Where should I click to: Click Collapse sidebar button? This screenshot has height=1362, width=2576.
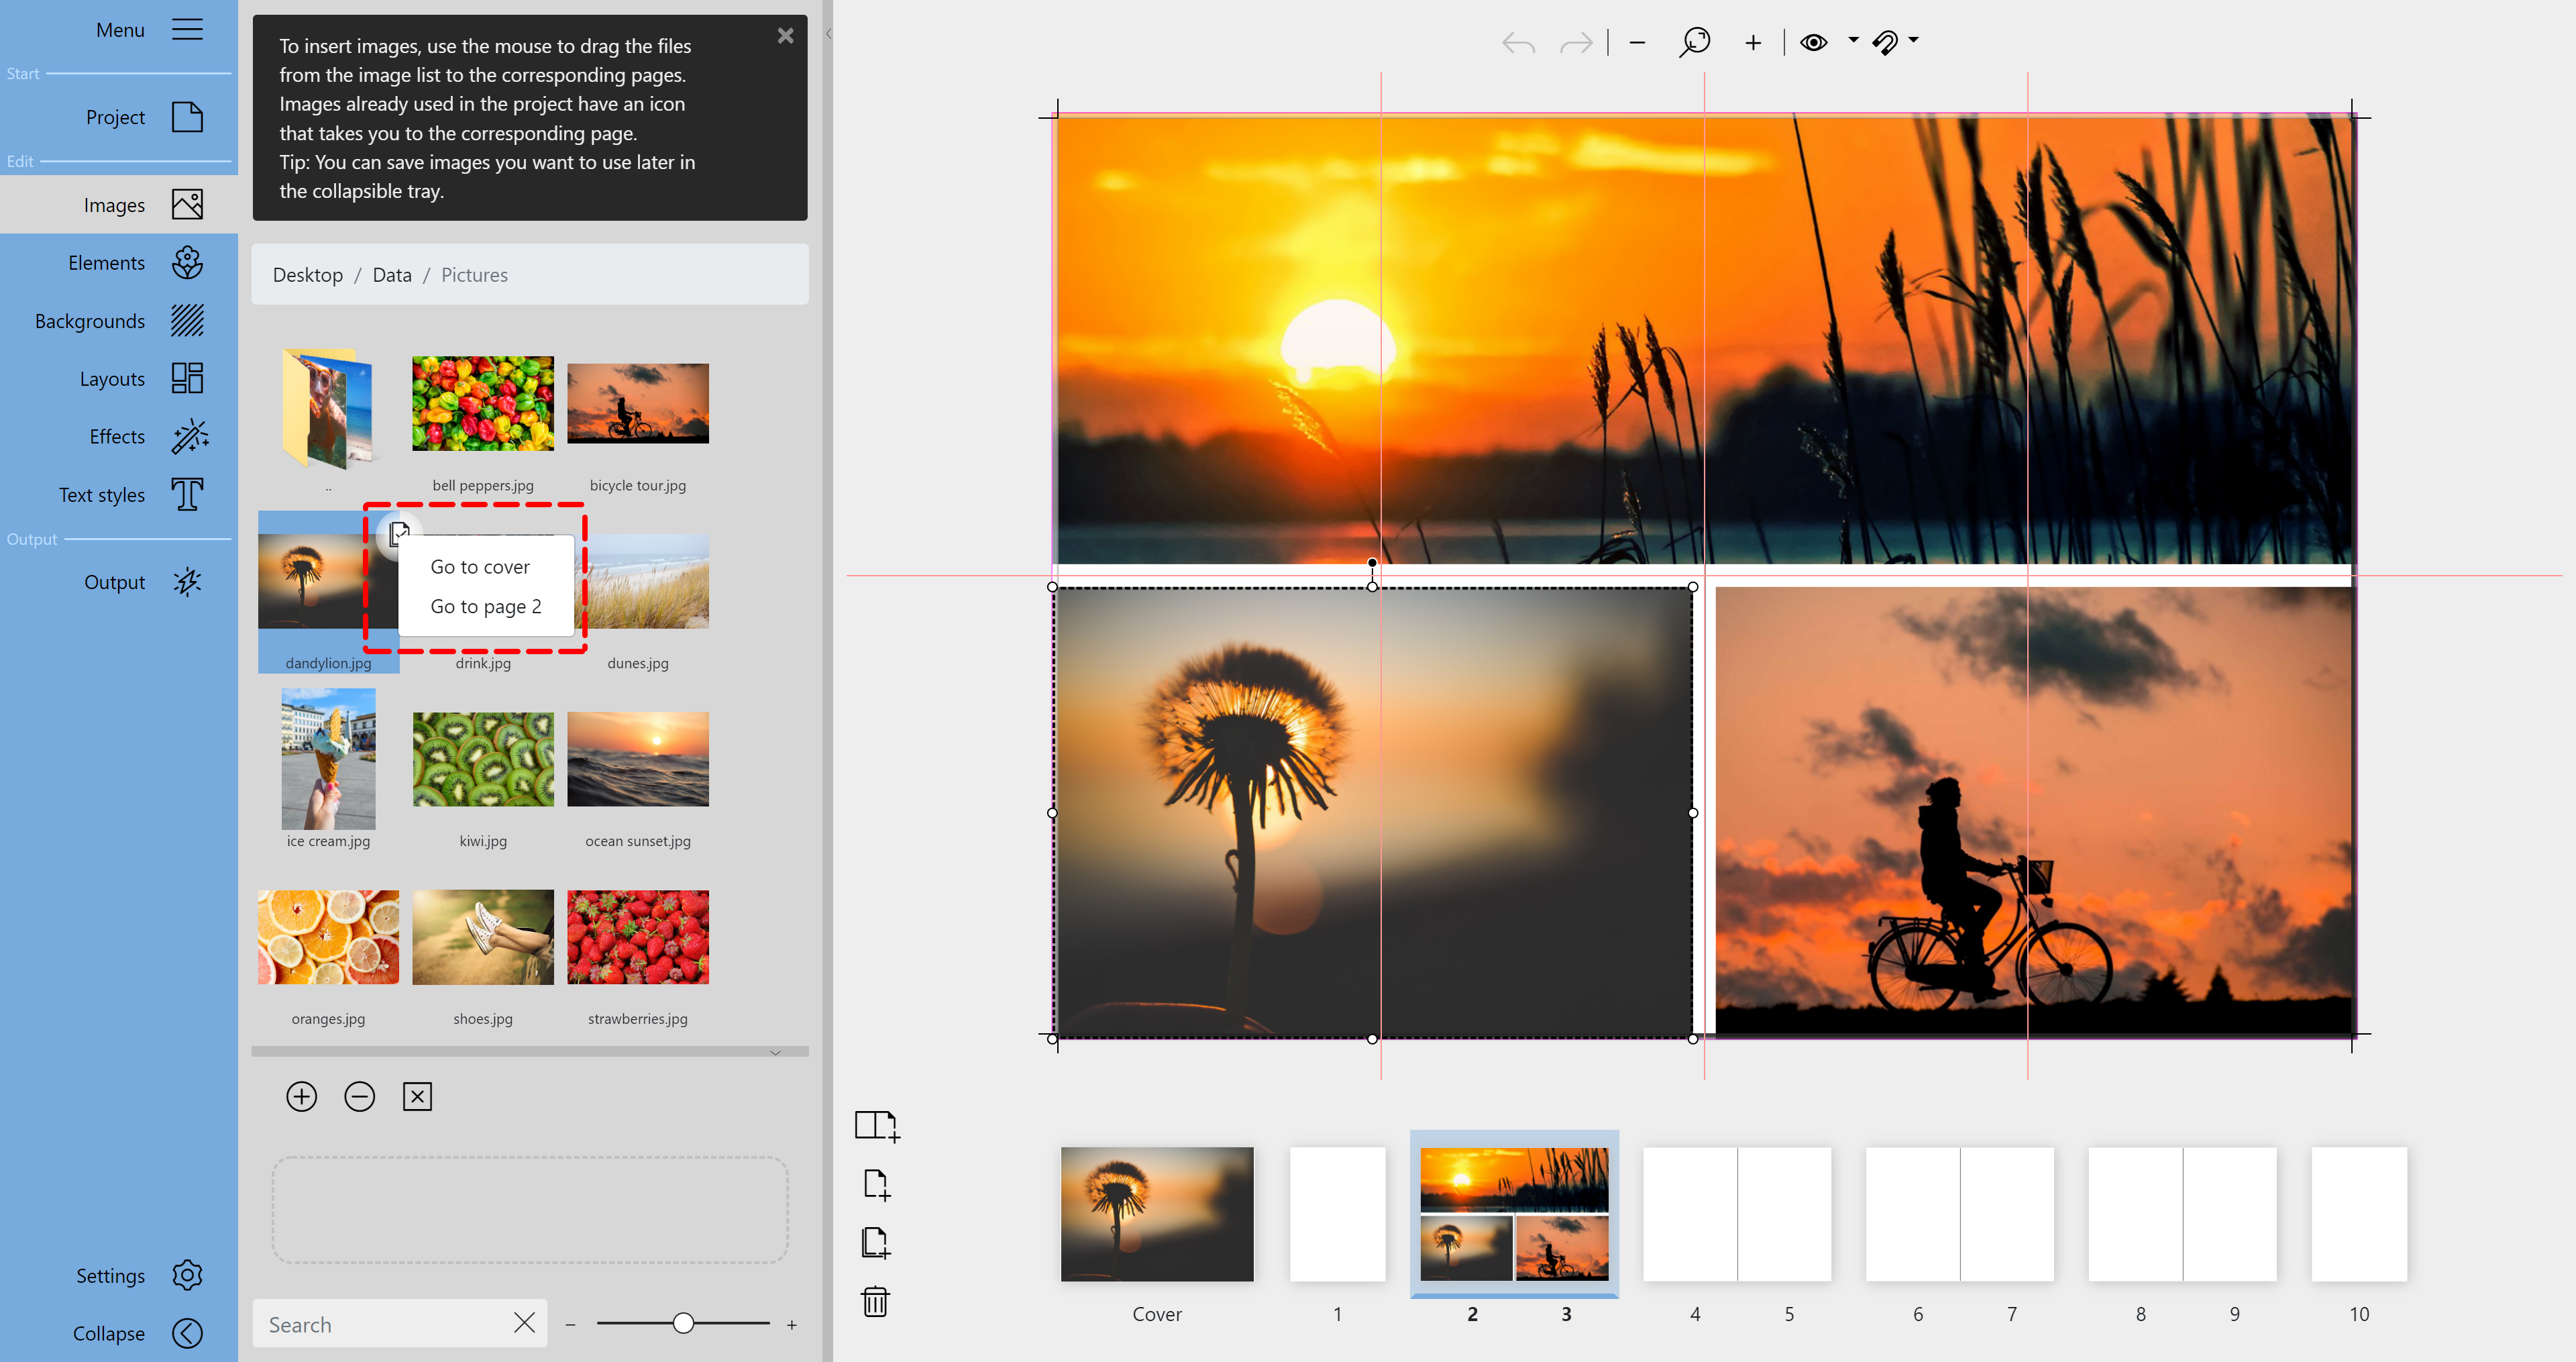pos(187,1333)
